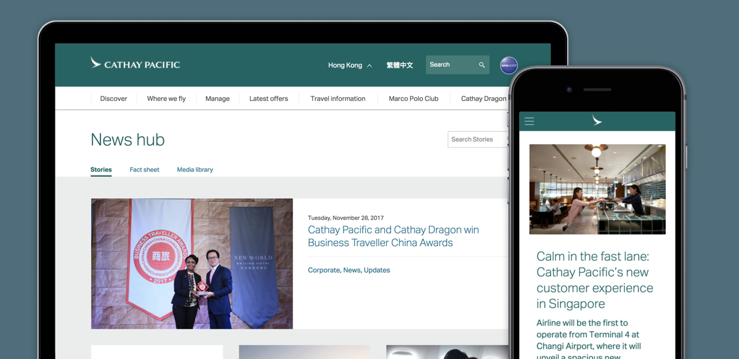Screen dimensions: 739x359
Task: Tap the Airline will be the first paragraph
Action: (x=589, y=339)
